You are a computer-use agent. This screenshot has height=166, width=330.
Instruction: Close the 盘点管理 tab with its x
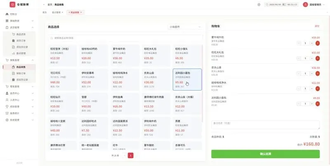(63, 12)
